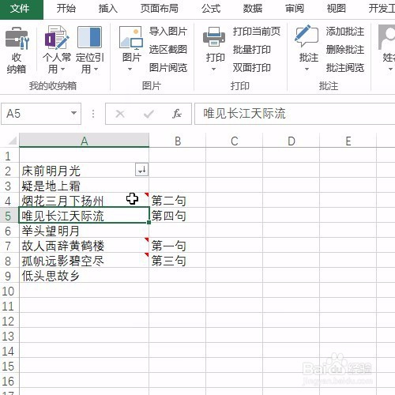Image resolution: width=395 pixels, height=395 pixels.
Task: Select cell containing 床前明月光
Action: coord(85,171)
